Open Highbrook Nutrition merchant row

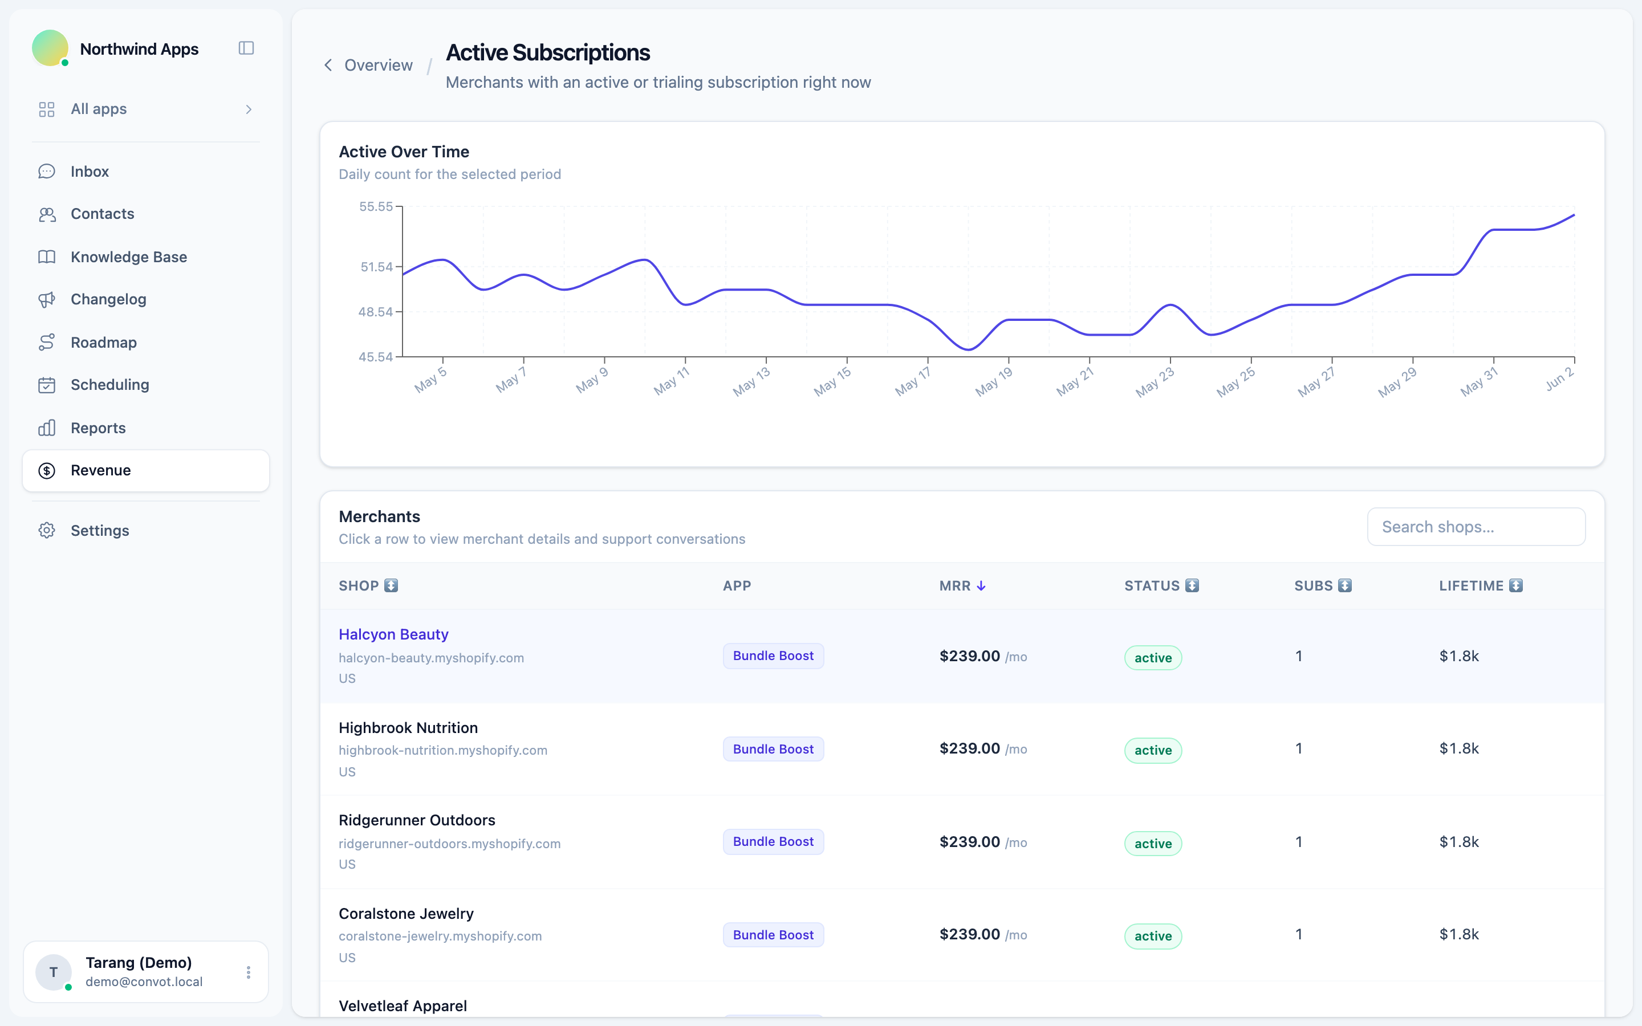pos(962,749)
